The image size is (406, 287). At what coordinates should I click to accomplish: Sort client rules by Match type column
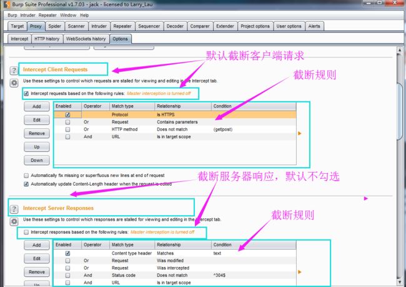point(132,106)
